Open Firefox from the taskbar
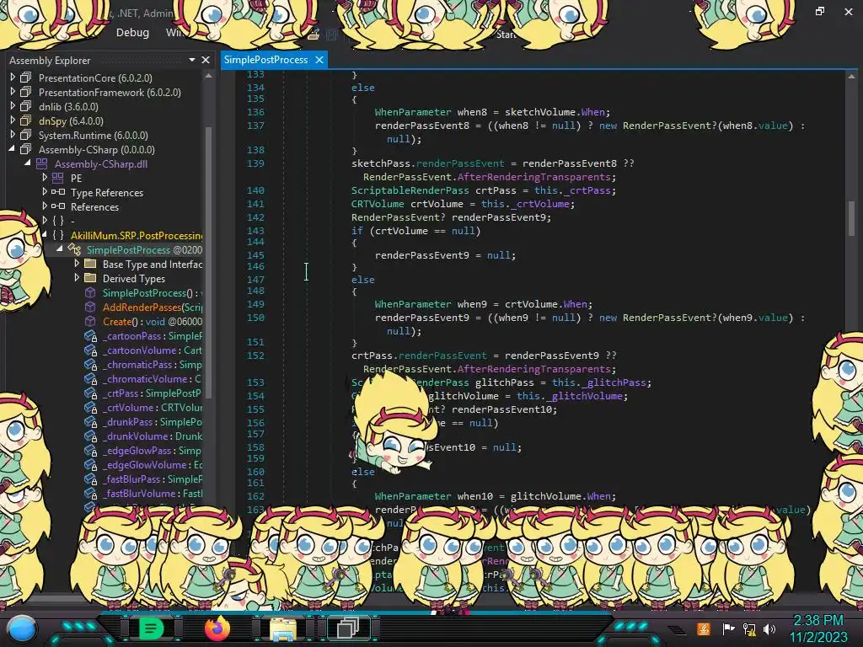The height and width of the screenshot is (647, 863). tap(217, 628)
